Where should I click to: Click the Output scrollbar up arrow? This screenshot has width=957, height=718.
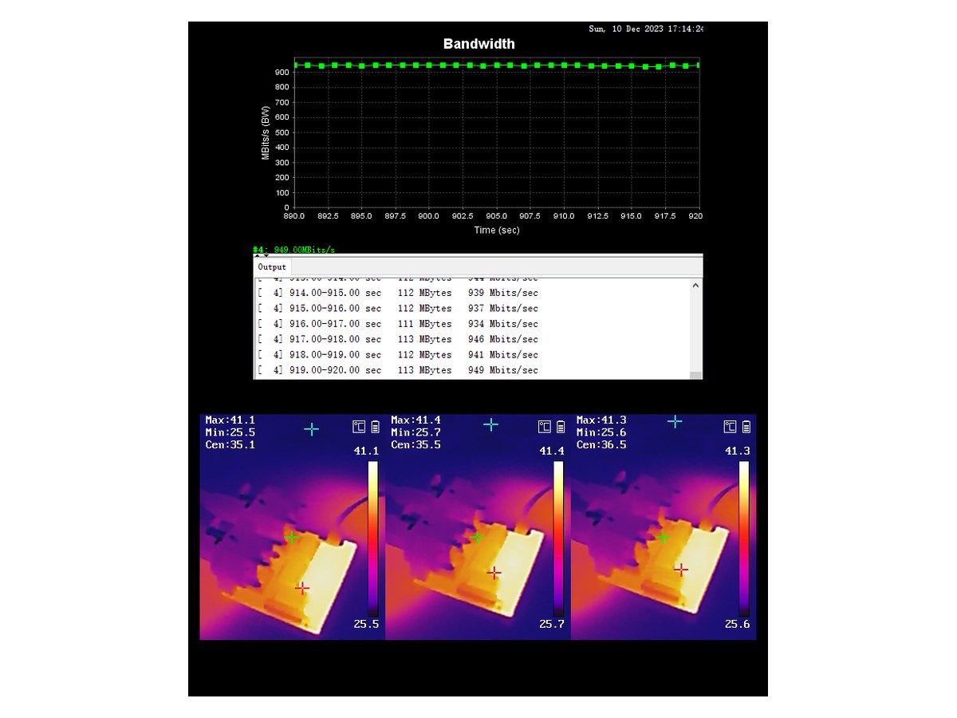pos(696,285)
